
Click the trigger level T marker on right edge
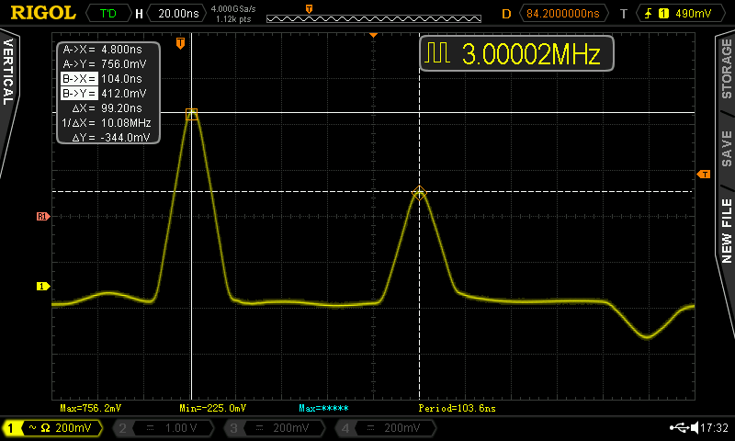(704, 175)
